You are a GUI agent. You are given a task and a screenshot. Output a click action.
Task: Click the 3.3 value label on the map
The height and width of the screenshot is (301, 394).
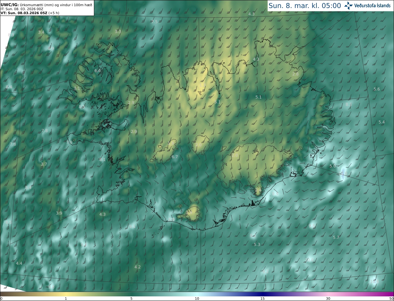[118, 31]
